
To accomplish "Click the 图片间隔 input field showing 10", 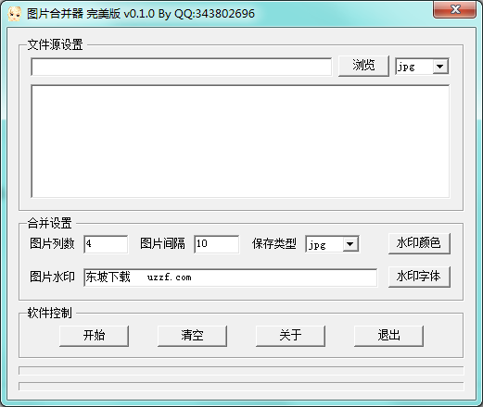I will point(216,244).
